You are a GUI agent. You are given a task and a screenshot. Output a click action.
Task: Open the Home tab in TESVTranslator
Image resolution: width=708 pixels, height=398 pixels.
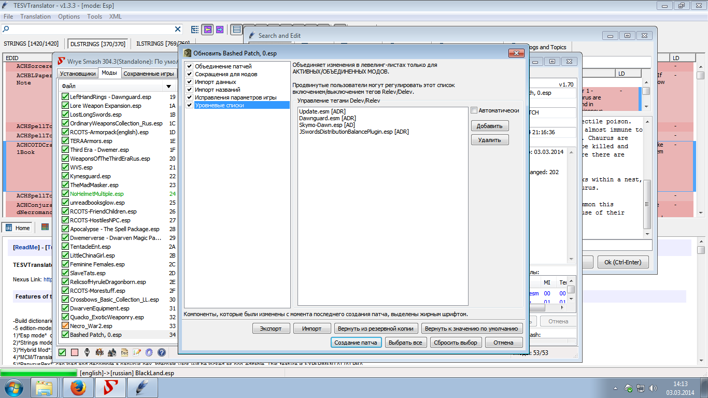pyautogui.click(x=19, y=228)
